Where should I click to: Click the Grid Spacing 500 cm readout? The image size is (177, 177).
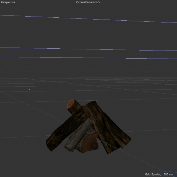tap(159, 174)
